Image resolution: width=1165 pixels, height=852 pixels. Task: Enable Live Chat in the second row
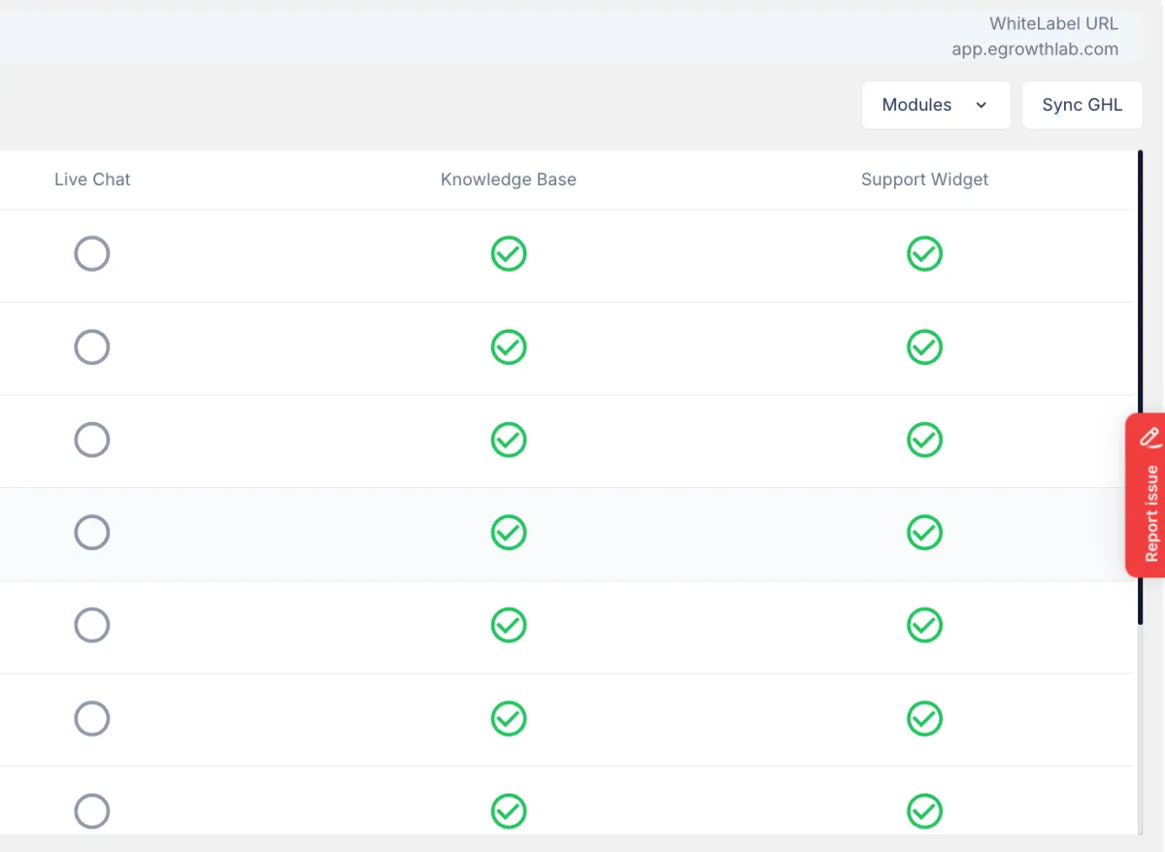pyautogui.click(x=92, y=347)
